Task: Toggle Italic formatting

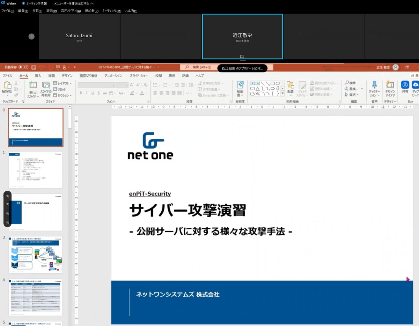Action: coord(87,93)
